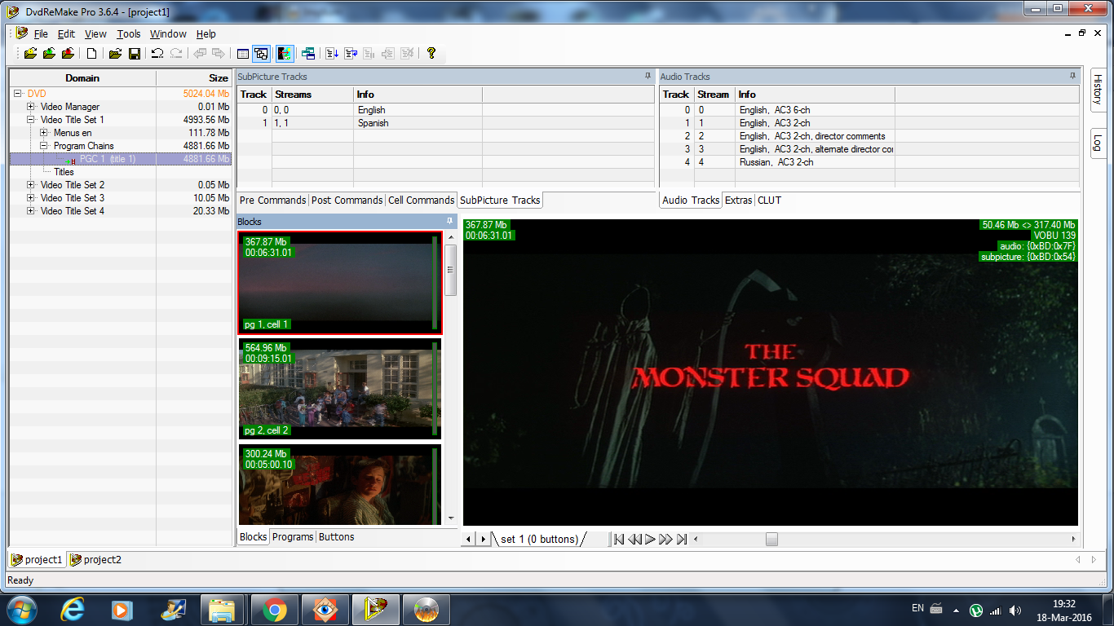Collapse the DVD root node

18,94
